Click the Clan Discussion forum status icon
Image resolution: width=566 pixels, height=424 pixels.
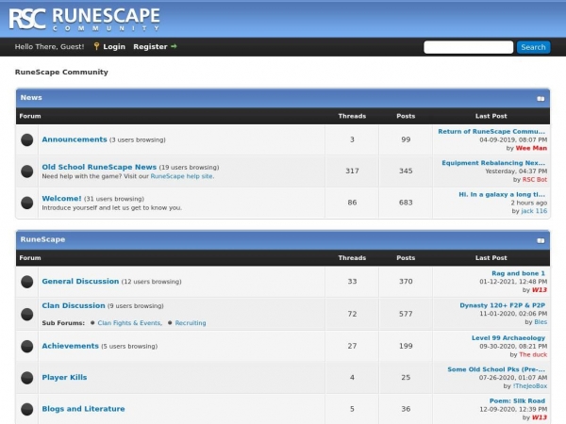(x=27, y=314)
